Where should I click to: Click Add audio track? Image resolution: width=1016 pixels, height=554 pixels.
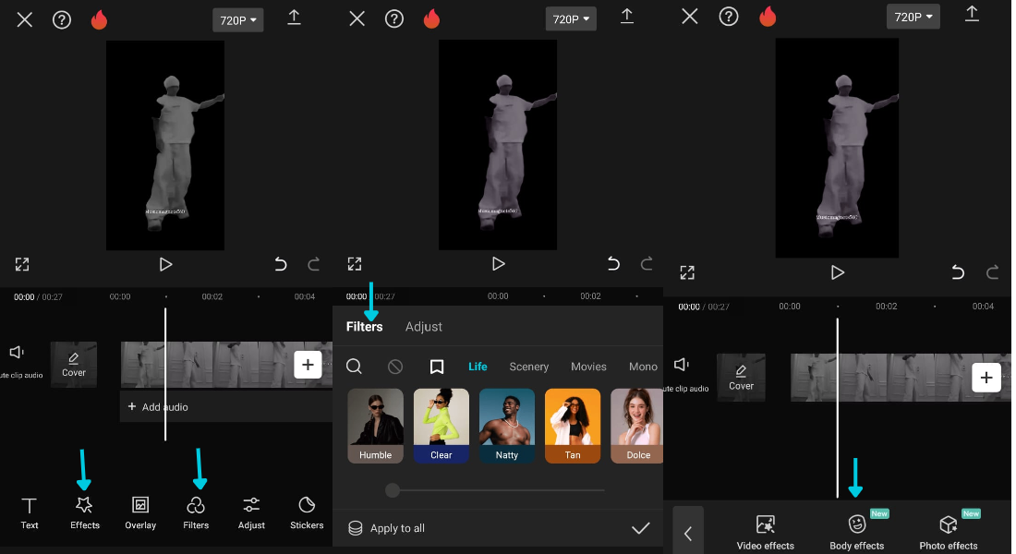point(159,407)
